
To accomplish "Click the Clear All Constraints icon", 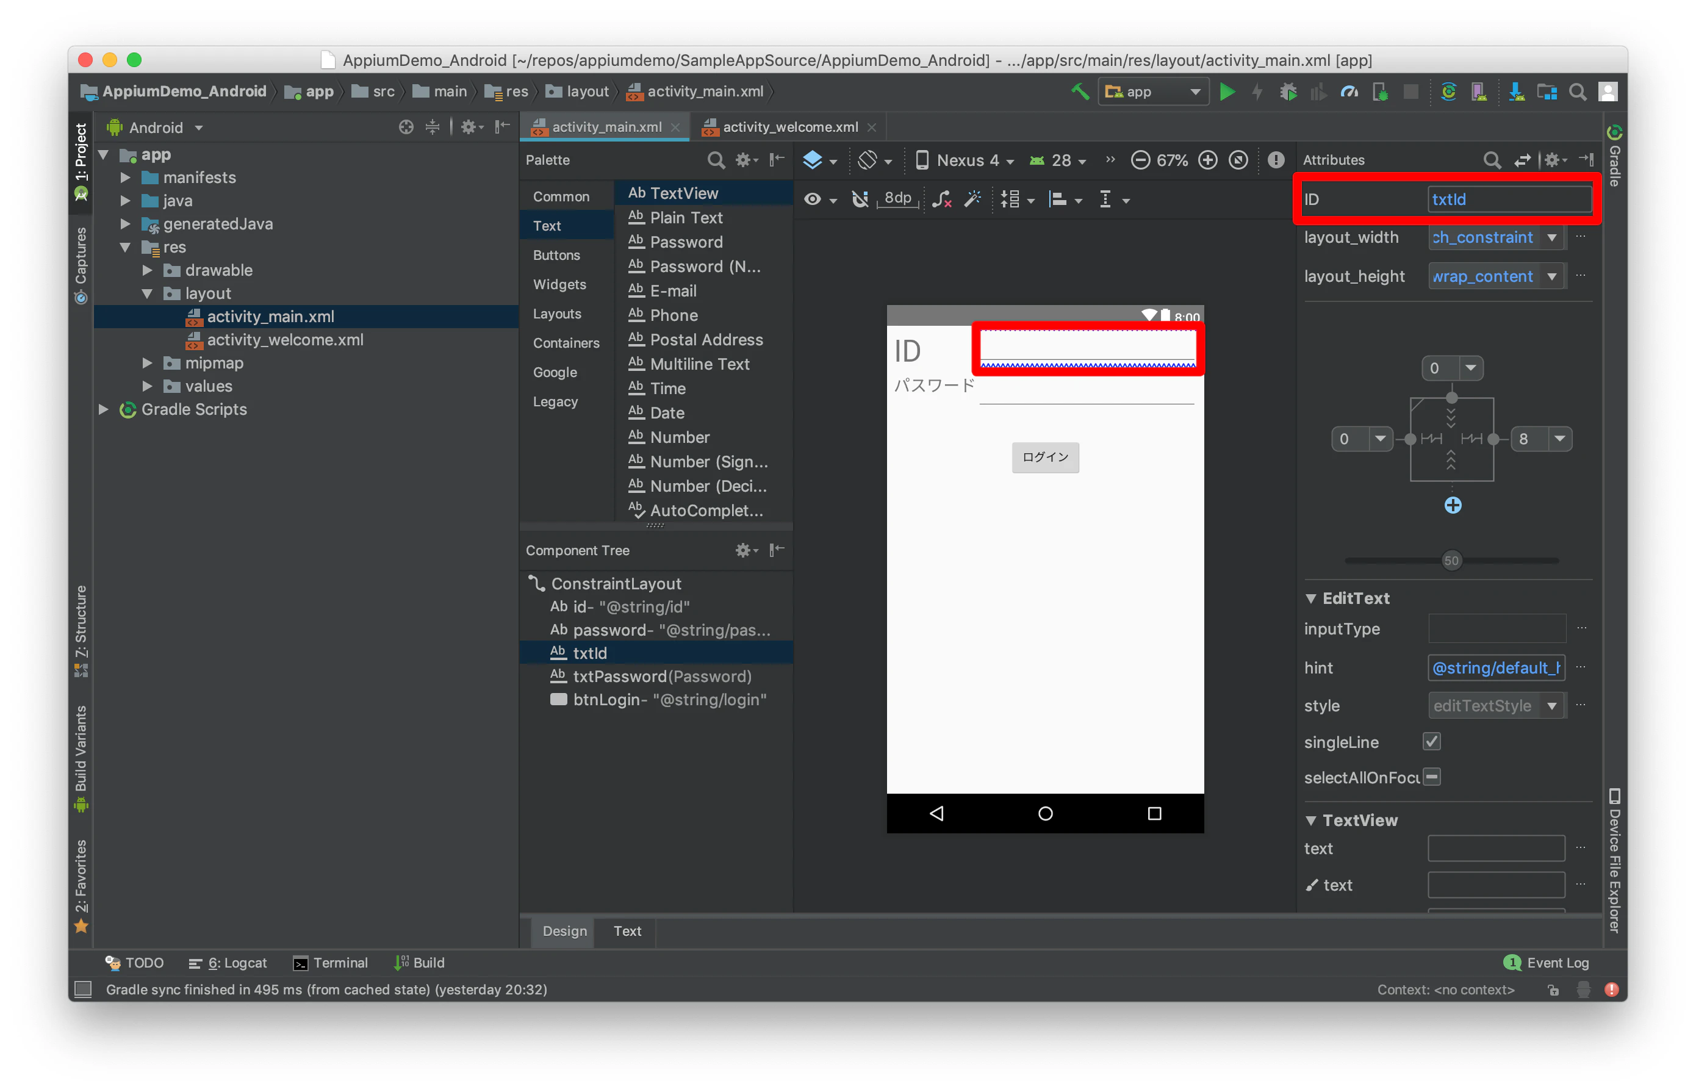I will click(941, 200).
